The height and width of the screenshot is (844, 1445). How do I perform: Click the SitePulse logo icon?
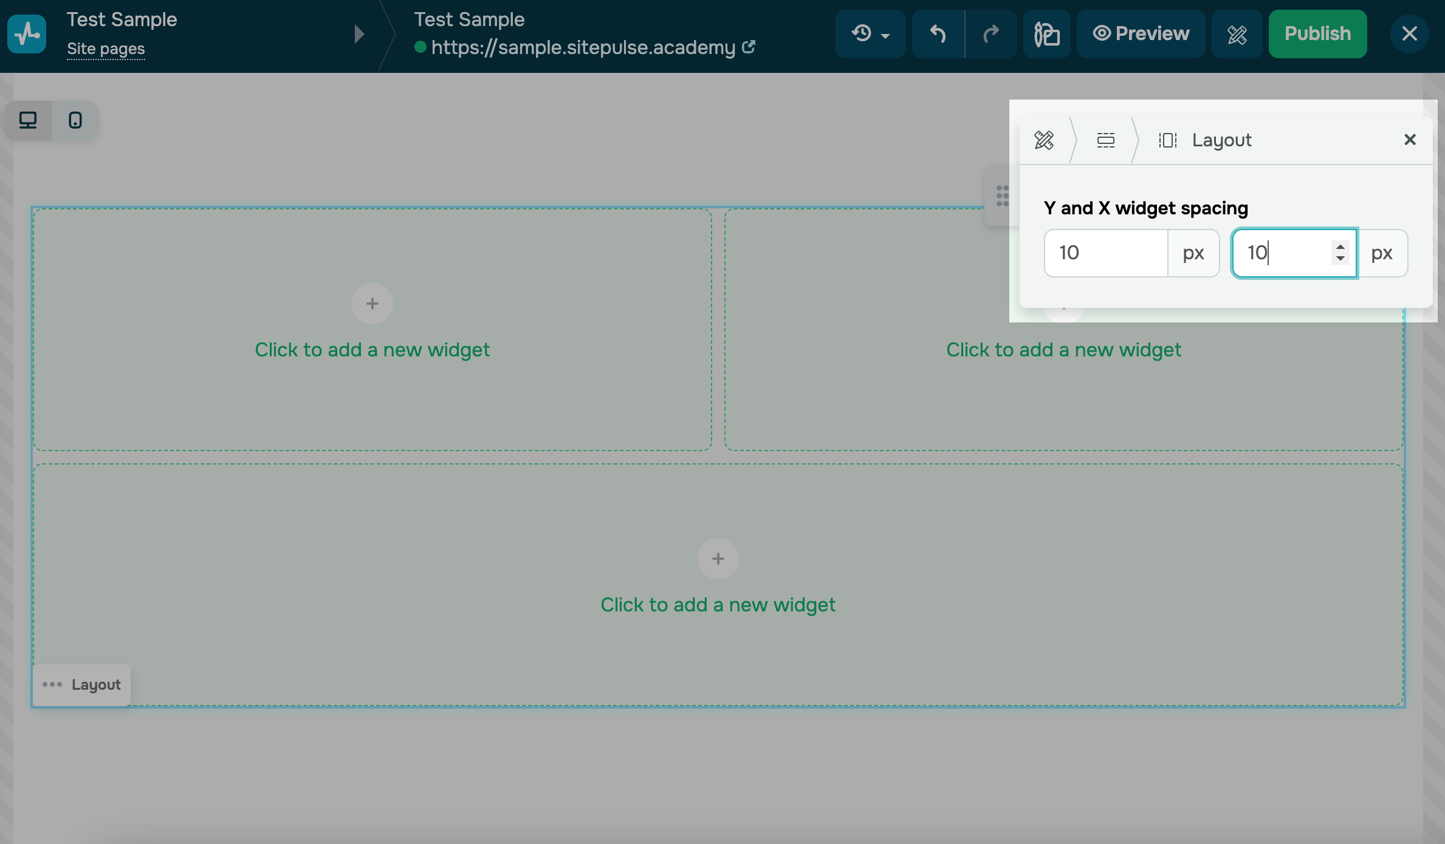27,34
